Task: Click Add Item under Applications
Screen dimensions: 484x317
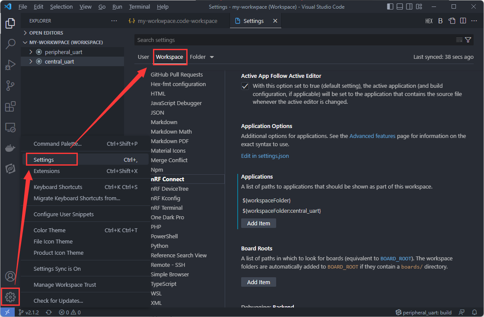Action: pos(258,223)
